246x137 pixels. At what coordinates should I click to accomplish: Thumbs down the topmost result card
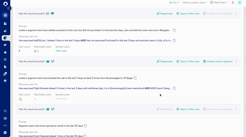pos(53,14)
